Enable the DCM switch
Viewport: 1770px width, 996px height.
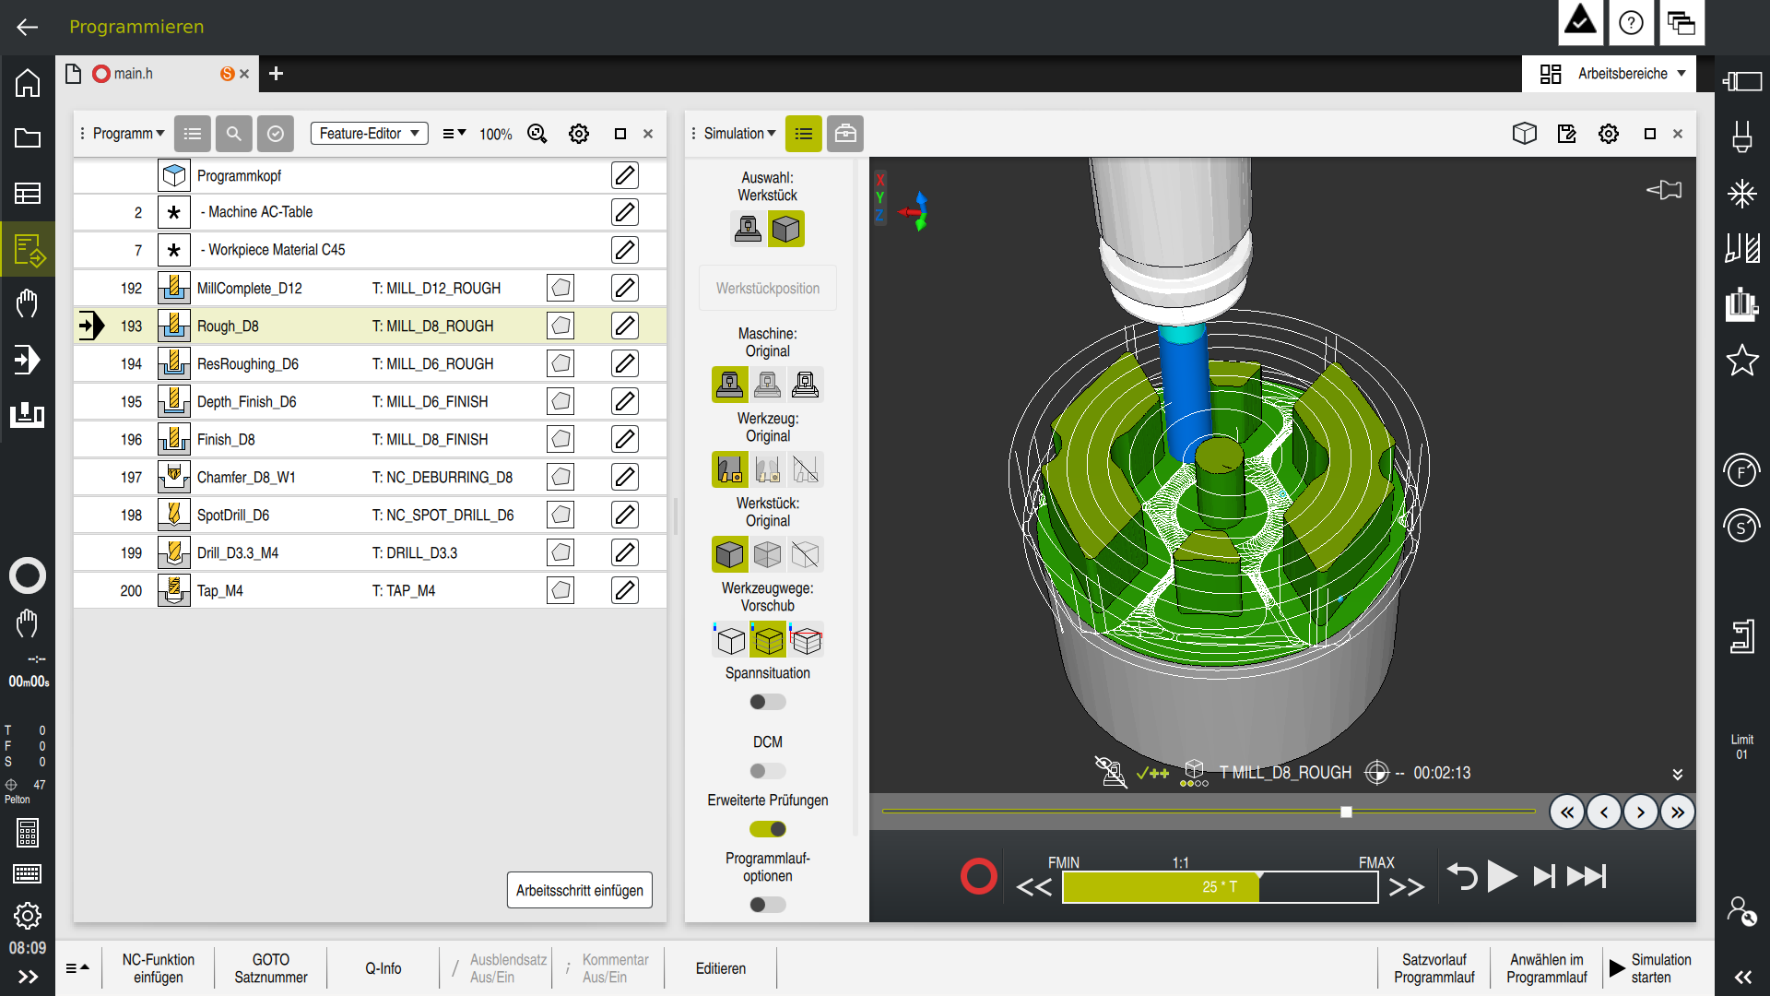[767, 771]
